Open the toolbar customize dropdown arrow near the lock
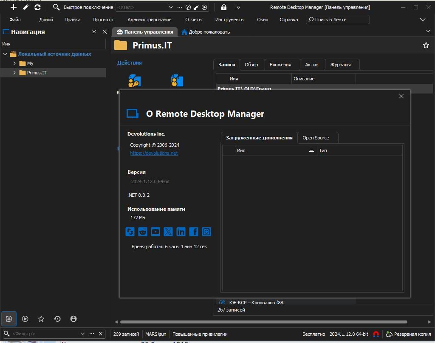Screen dimensions: 435x343 tap(238, 7)
